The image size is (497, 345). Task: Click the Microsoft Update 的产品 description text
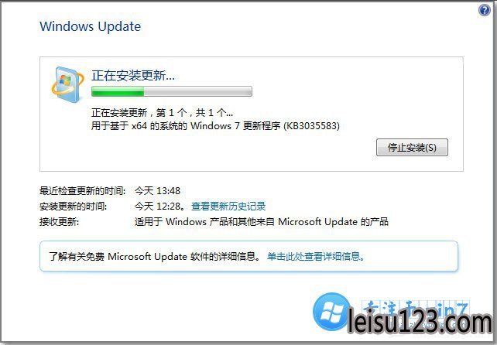tap(262, 221)
